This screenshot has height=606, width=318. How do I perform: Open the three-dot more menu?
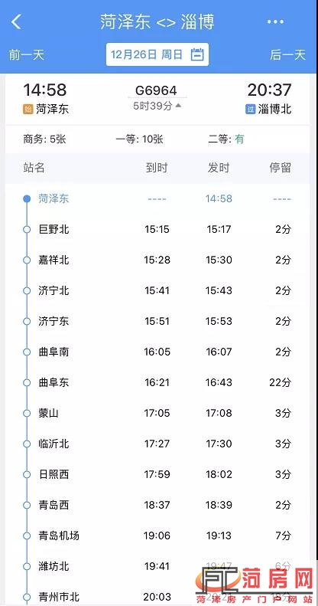275,22
